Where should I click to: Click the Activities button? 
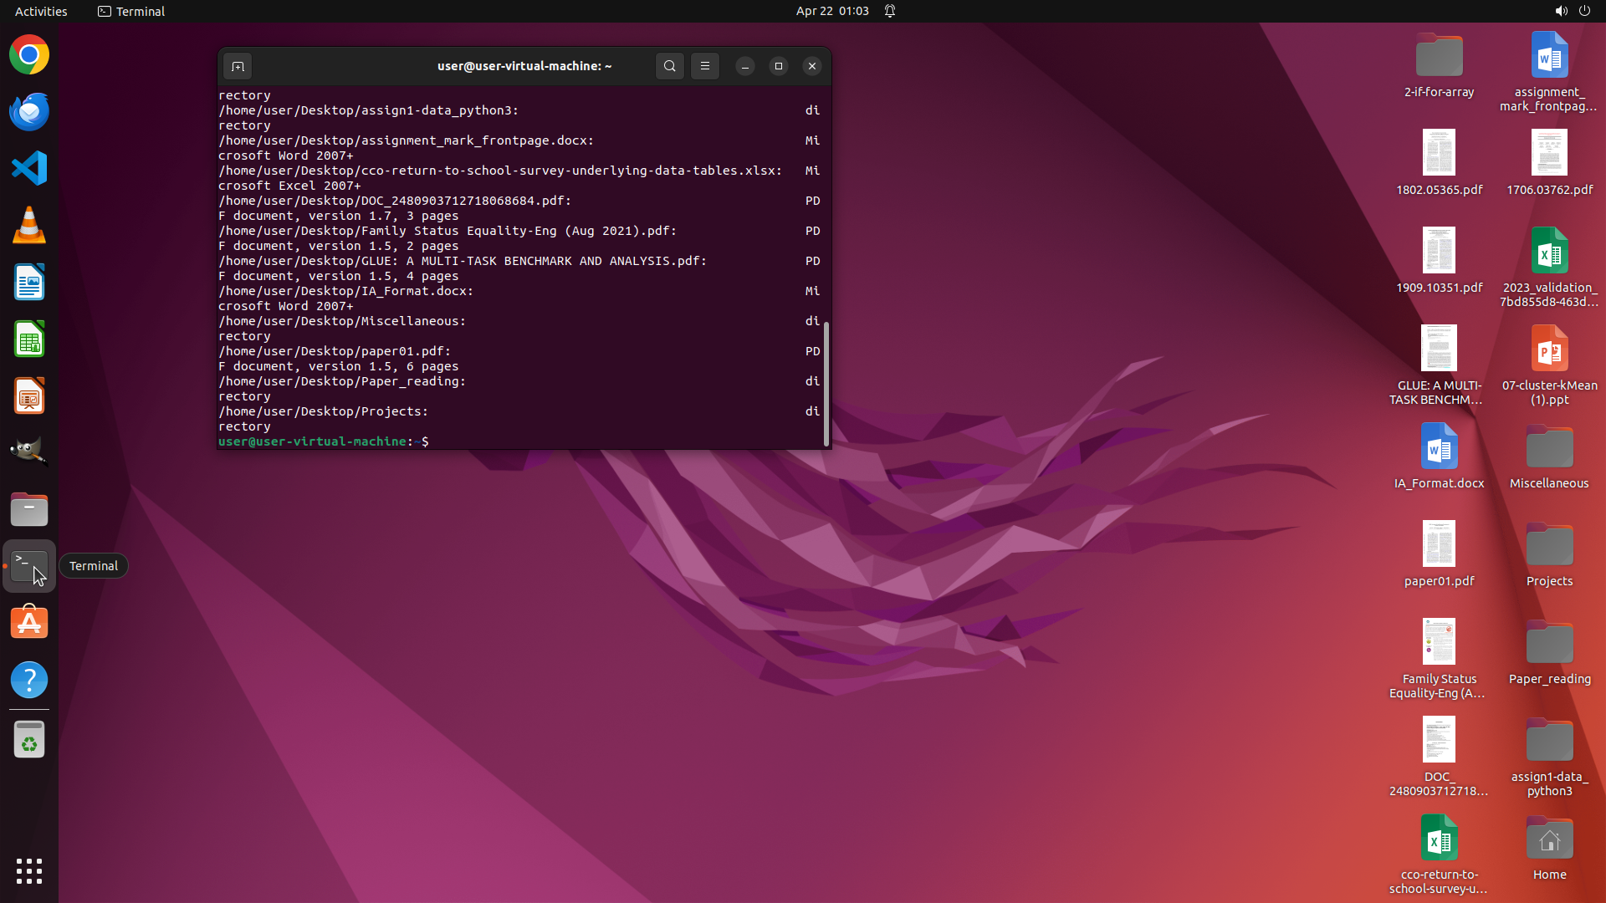click(x=41, y=11)
